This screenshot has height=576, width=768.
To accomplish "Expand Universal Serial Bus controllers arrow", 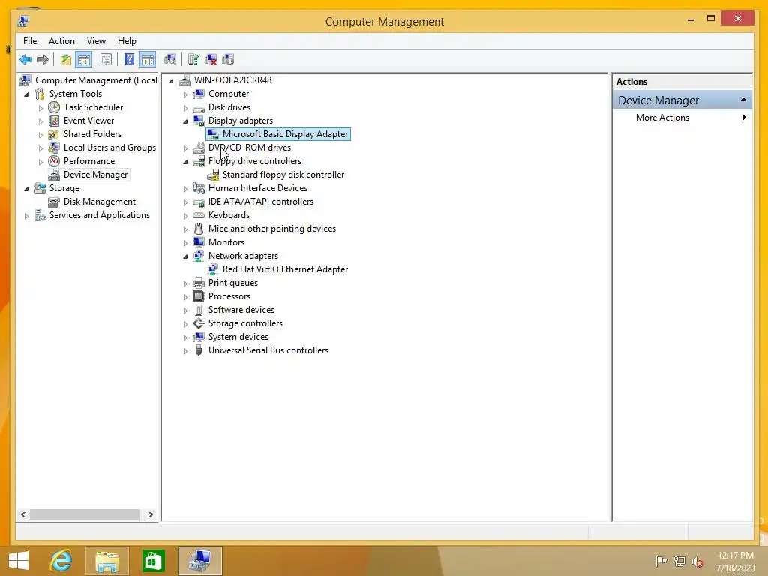I will [x=185, y=351].
